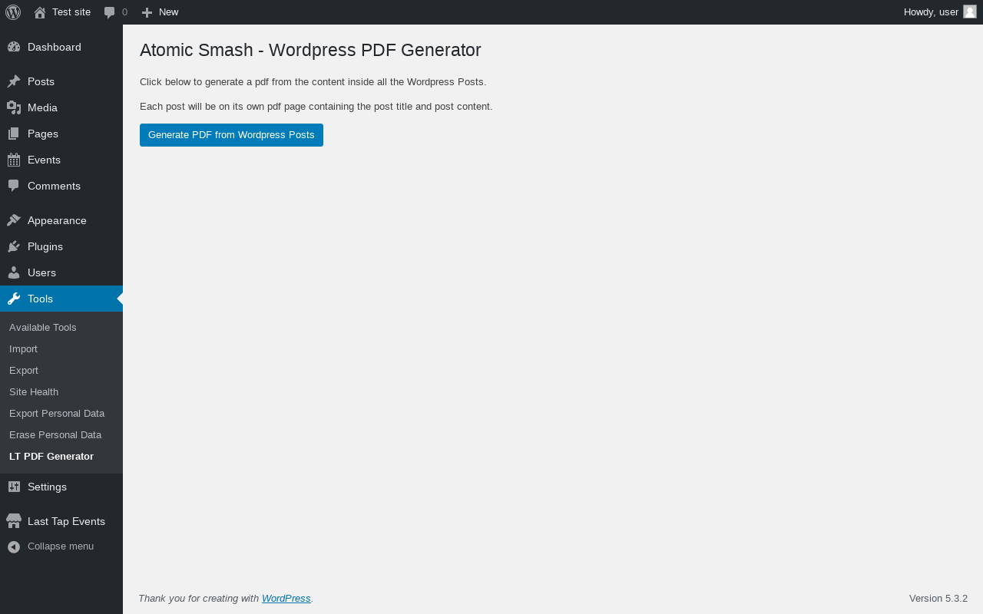The image size is (983, 614).
Task: Click the Posts pushpin icon
Action: pyautogui.click(x=14, y=81)
